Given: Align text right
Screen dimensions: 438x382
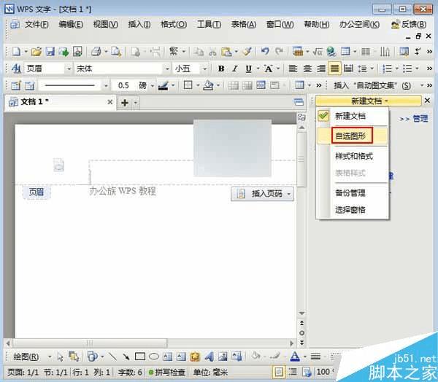Looking at the screenshot, I should point(321,69).
